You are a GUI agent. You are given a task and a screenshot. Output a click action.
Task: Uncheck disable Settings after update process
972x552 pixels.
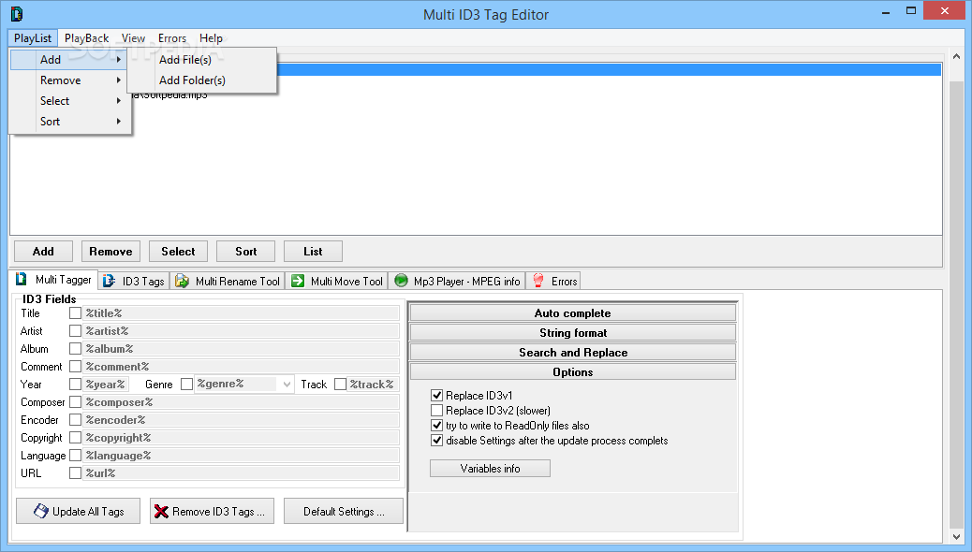(436, 441)
